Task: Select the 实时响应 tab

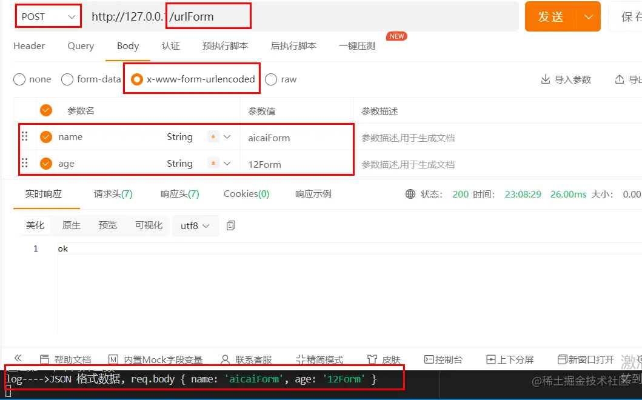Action: (44, 194)
